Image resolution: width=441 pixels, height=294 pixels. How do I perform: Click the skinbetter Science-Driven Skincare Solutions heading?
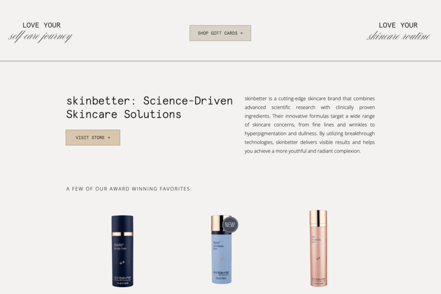pos(149,107)
